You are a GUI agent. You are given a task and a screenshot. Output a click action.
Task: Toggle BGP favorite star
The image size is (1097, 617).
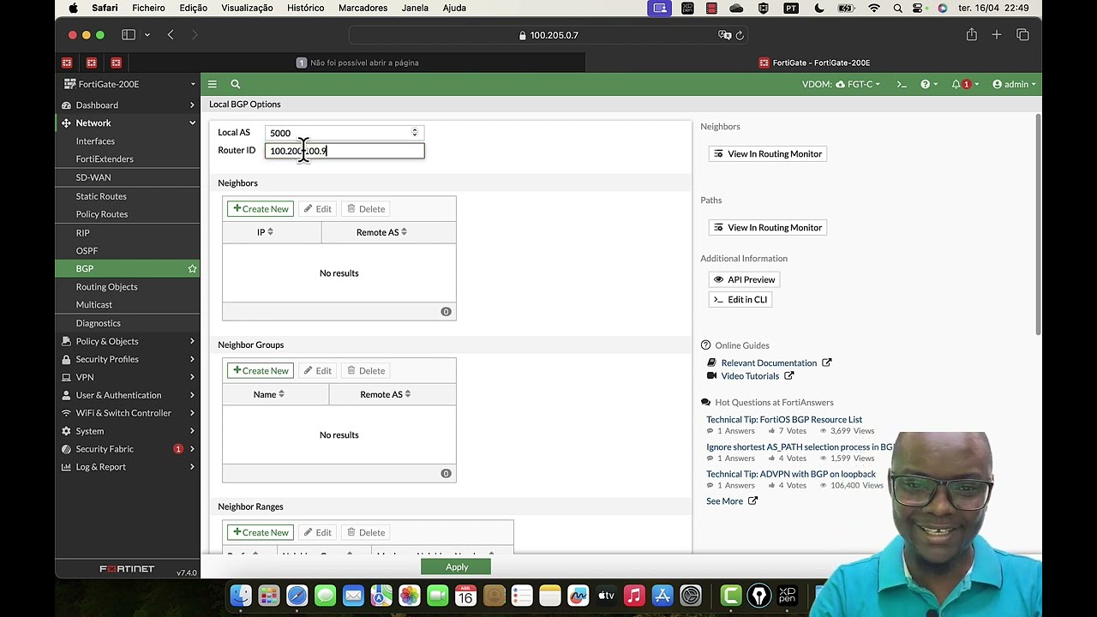click(192, 268)
